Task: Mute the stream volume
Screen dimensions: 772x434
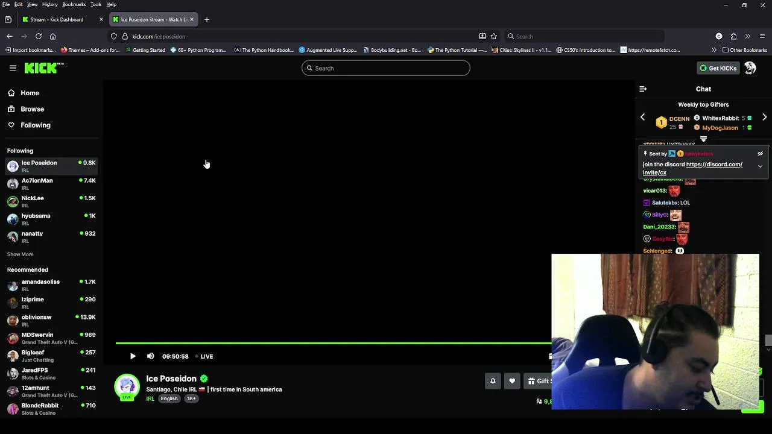Action: 150,356
